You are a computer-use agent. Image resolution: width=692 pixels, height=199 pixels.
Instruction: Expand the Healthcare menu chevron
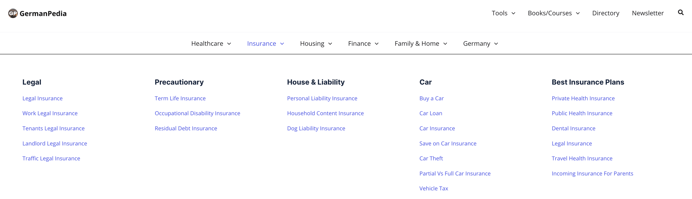(229, 44)
